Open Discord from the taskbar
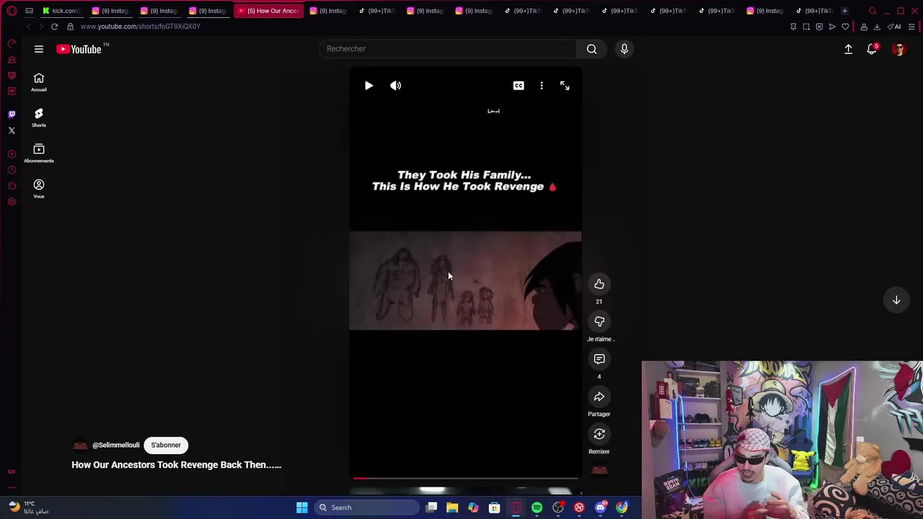The height and width of the screenshot is (519, 923). [x=600, y=507]
